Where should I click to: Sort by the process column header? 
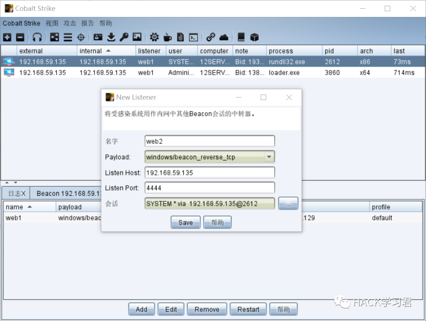tap(294, 51)
